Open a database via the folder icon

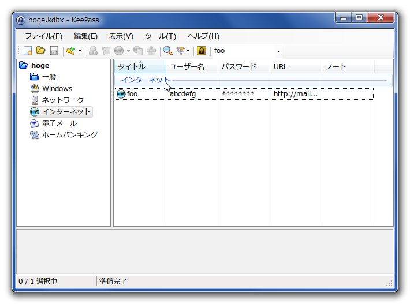click(41, 50)
